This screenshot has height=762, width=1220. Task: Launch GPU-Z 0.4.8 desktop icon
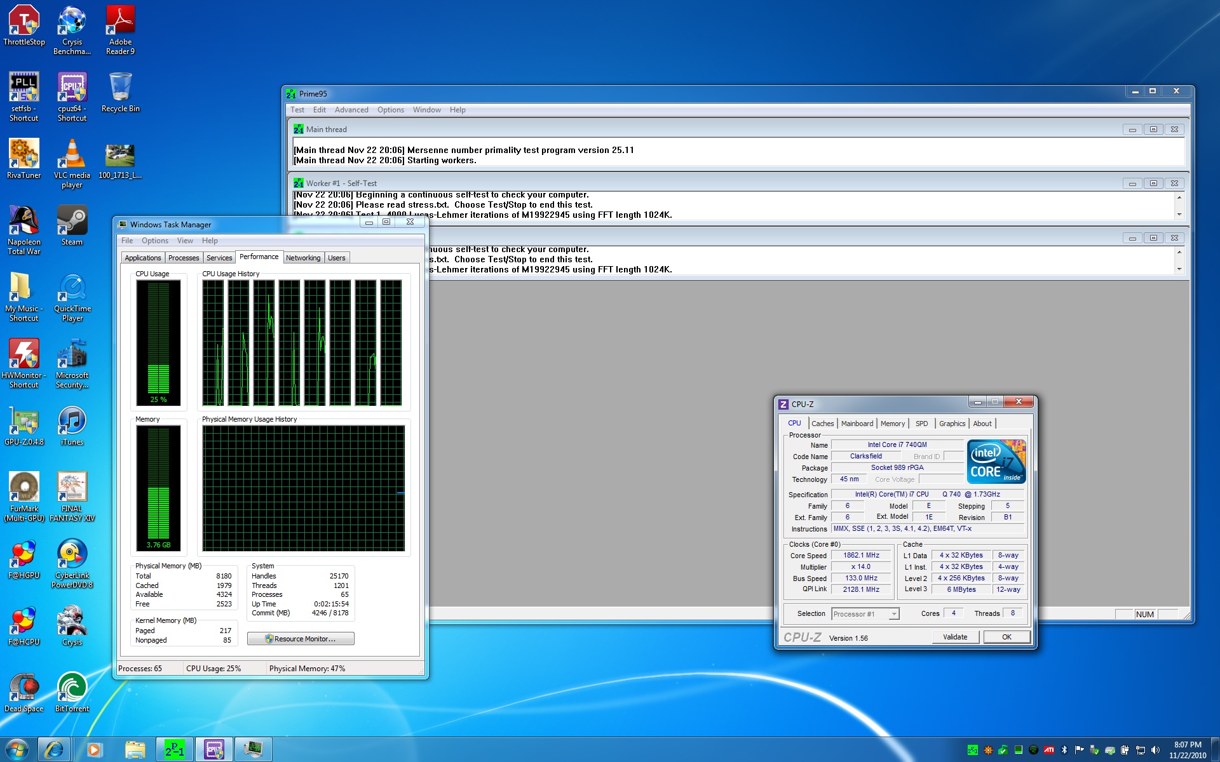tap(24, 425)
